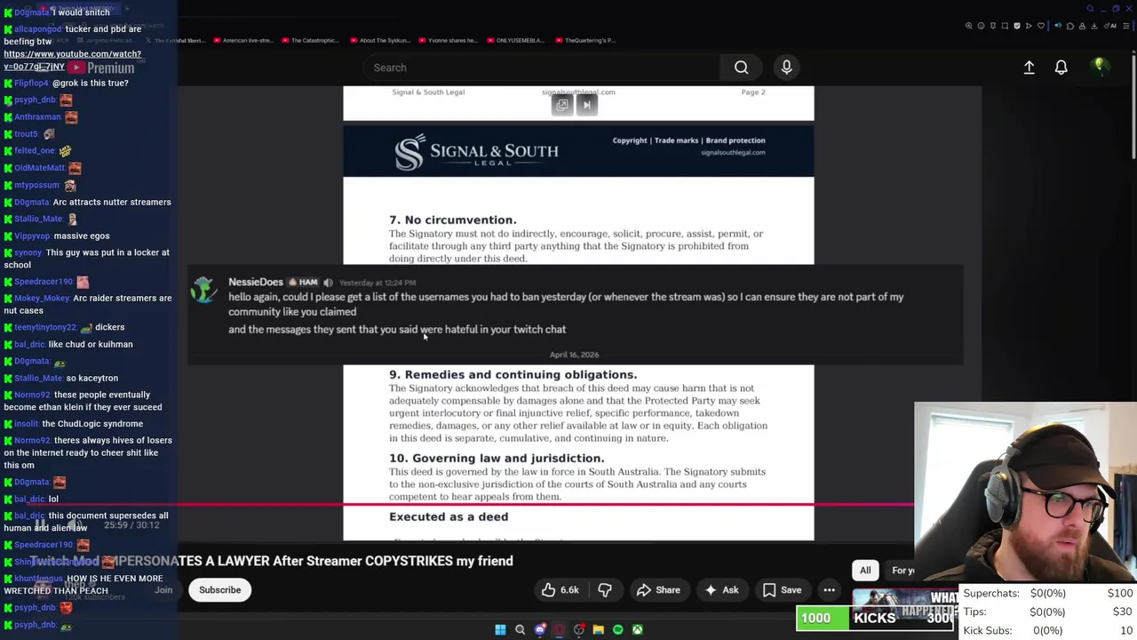Click chat username allcapongod
Screen dimensions: 1137x640
[x=38, y=29]
